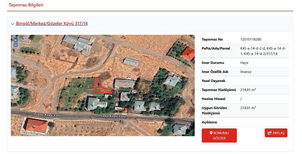Click the location pin icon on KONUMU GÖSTER
This screenshot has height=154, width=302.
(x=211, y=133)
